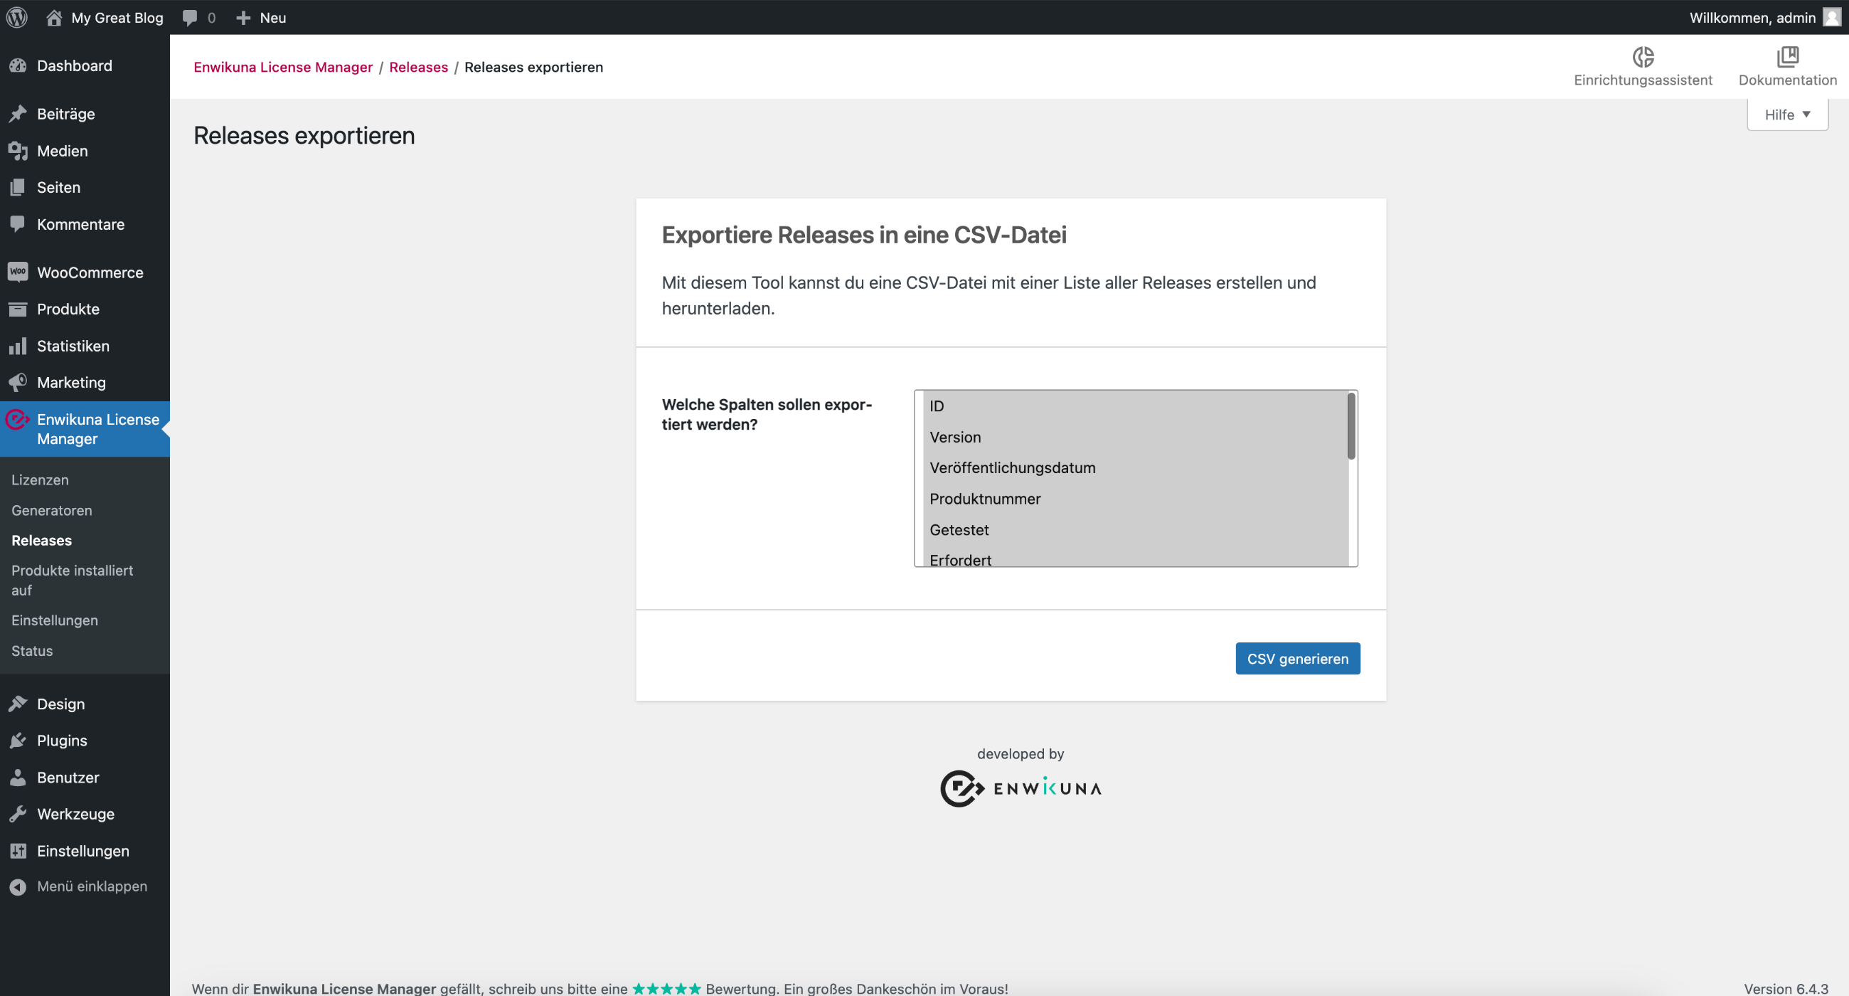This screenshot has height=996, width=1849.
Task: Click the Statistiken statistics icon
Action: (18, 346)
